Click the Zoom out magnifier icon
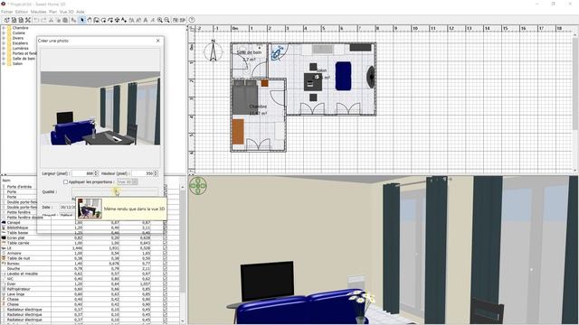 point(166,20)
